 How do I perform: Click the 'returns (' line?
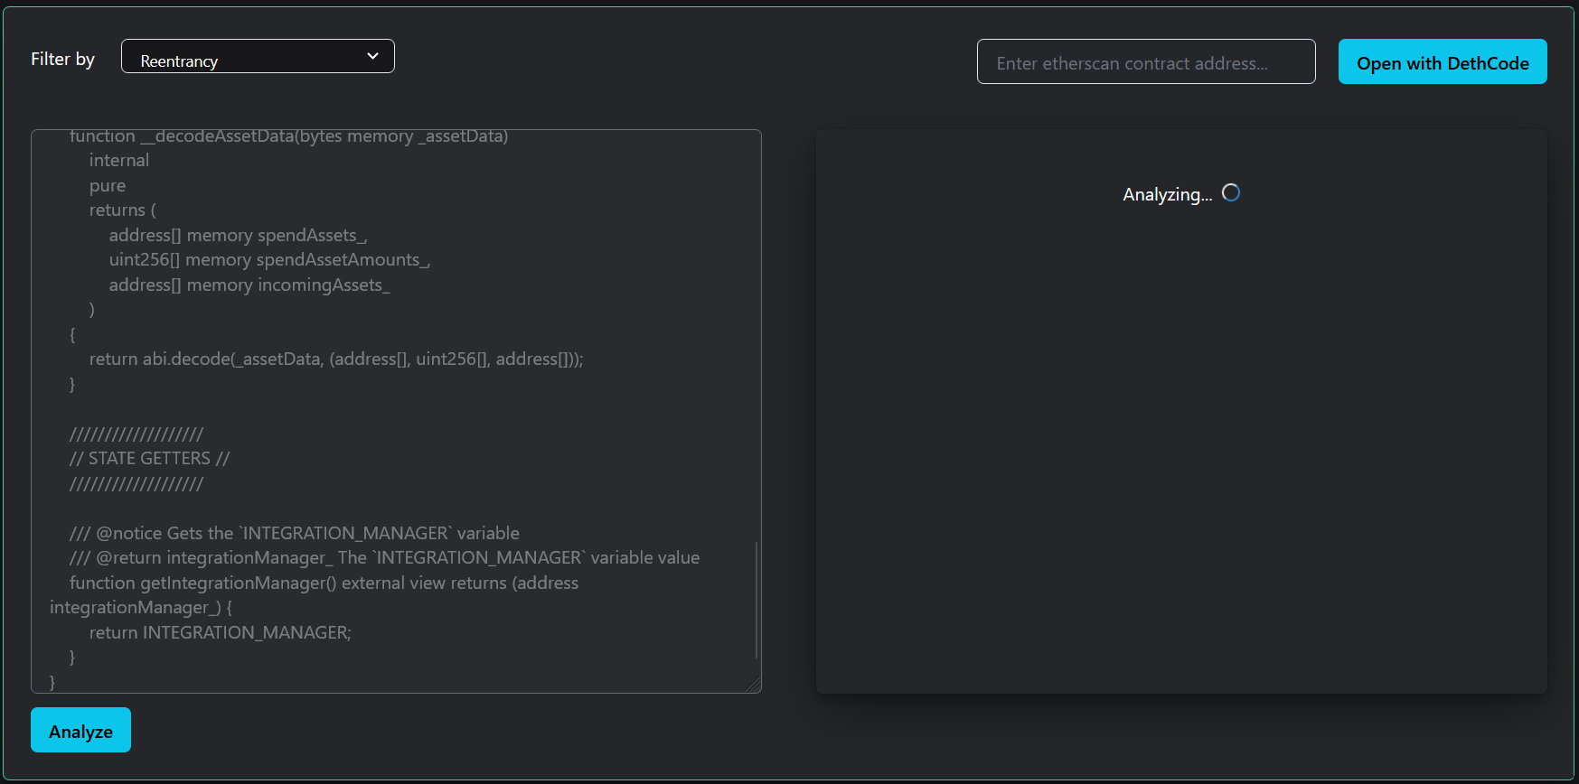(x=123, y=210)
